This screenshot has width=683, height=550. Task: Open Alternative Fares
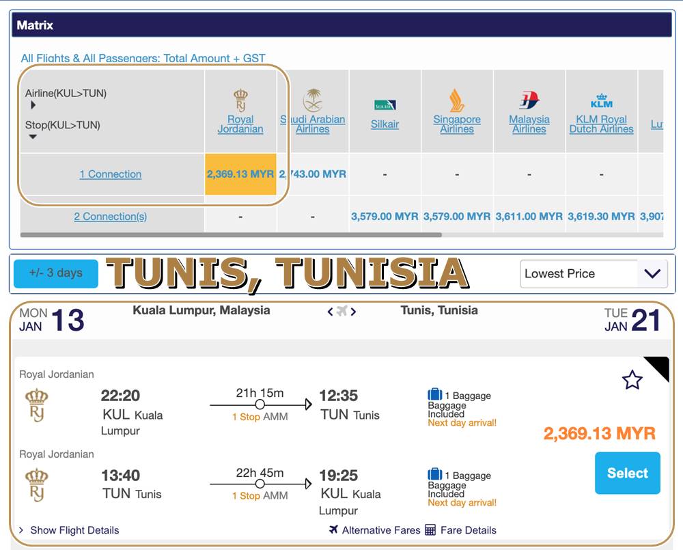pyautogui.click(x=380, y=530)
